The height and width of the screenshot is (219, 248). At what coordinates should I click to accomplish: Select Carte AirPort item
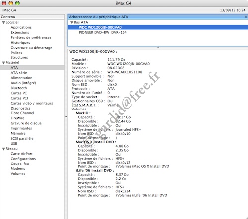click(22, 154)
